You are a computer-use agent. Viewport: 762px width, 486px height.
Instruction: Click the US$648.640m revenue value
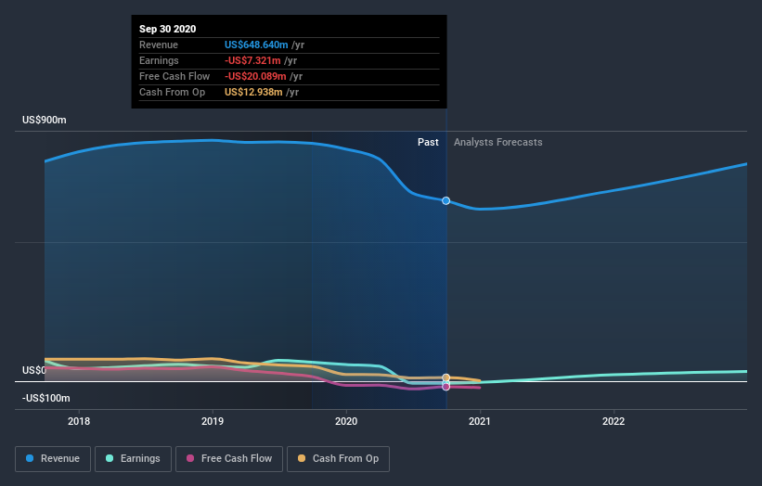(256, 45)
